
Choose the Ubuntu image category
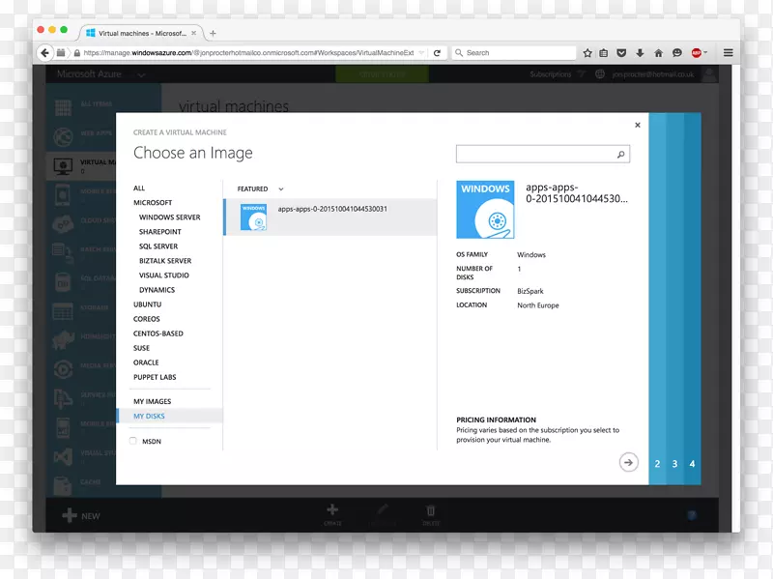pos(148,304)
